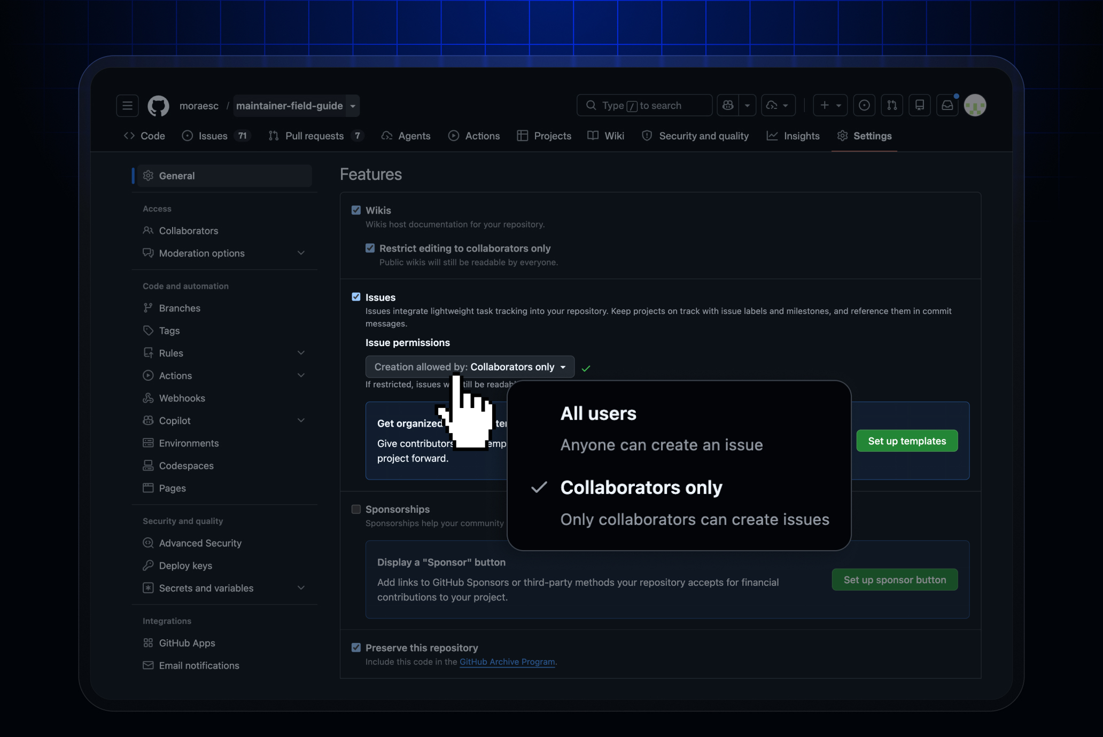This screenshot has width=1103, height=737.
Task: Open the notifications inbox icon
Action: pyautogui.click(x=947, y=106)
